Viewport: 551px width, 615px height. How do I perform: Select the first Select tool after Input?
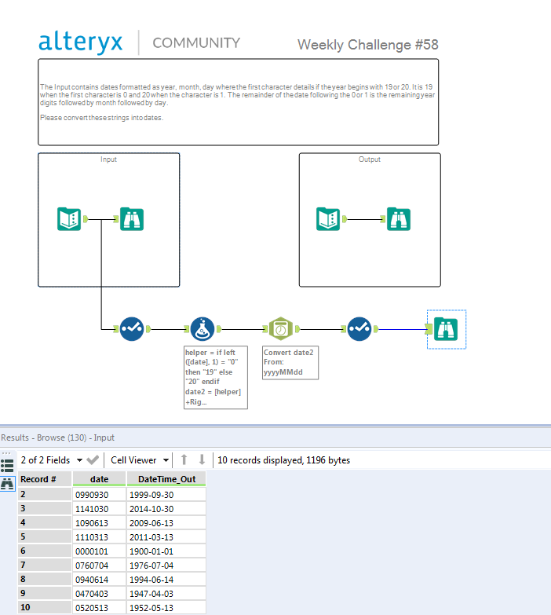tap(132, 329)
